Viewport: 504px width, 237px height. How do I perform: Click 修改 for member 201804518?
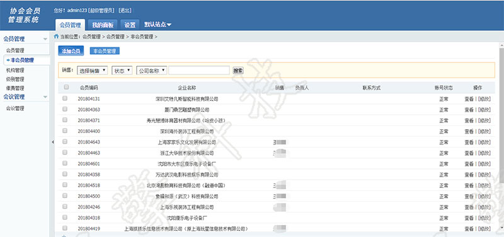tap(484, 185)
